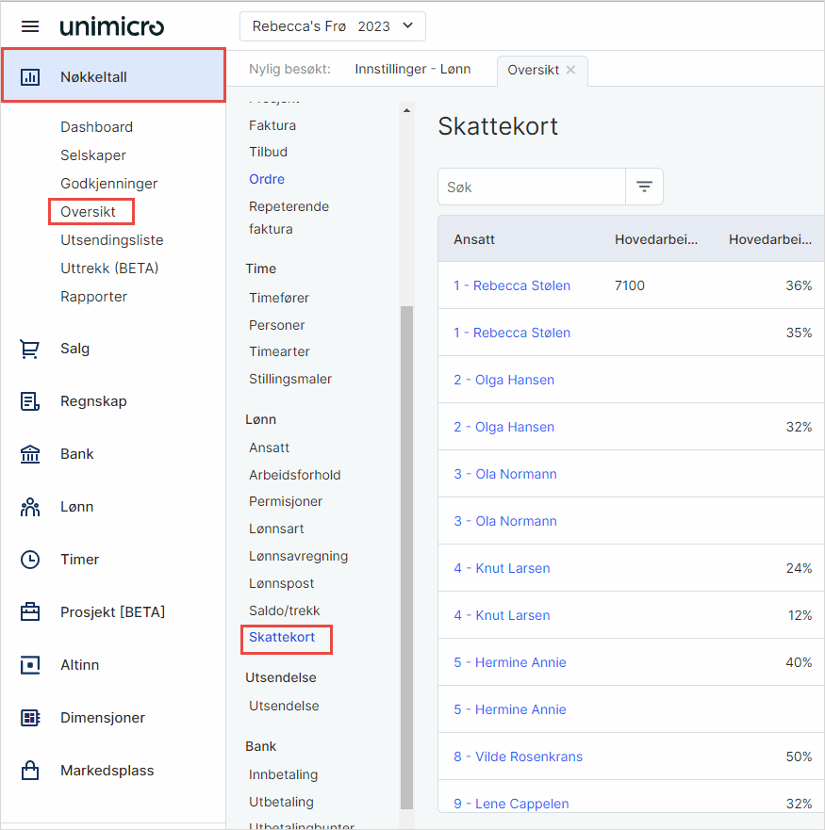
Task: Switch to Innstillinger - Lønn tab
Action: point(412,69)
